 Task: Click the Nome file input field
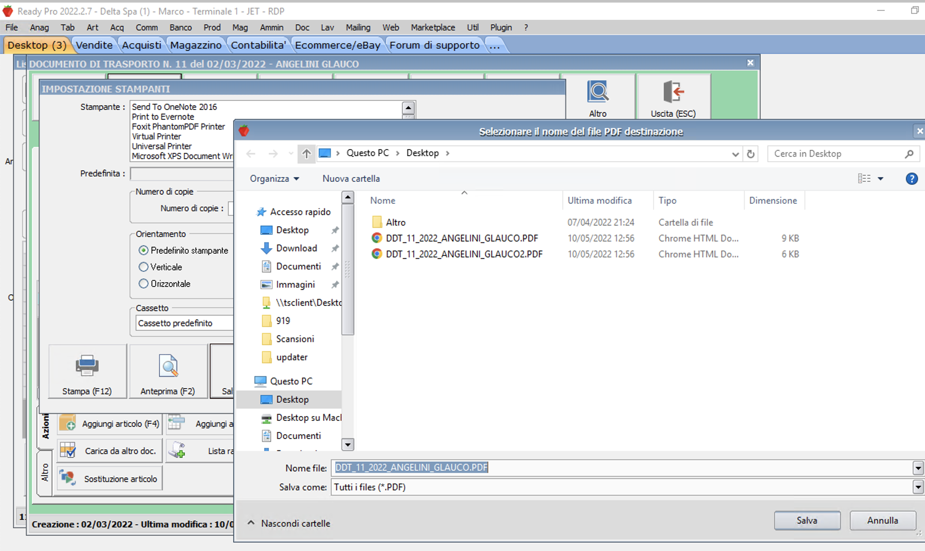pyautogui.click(x=621, y=468)
